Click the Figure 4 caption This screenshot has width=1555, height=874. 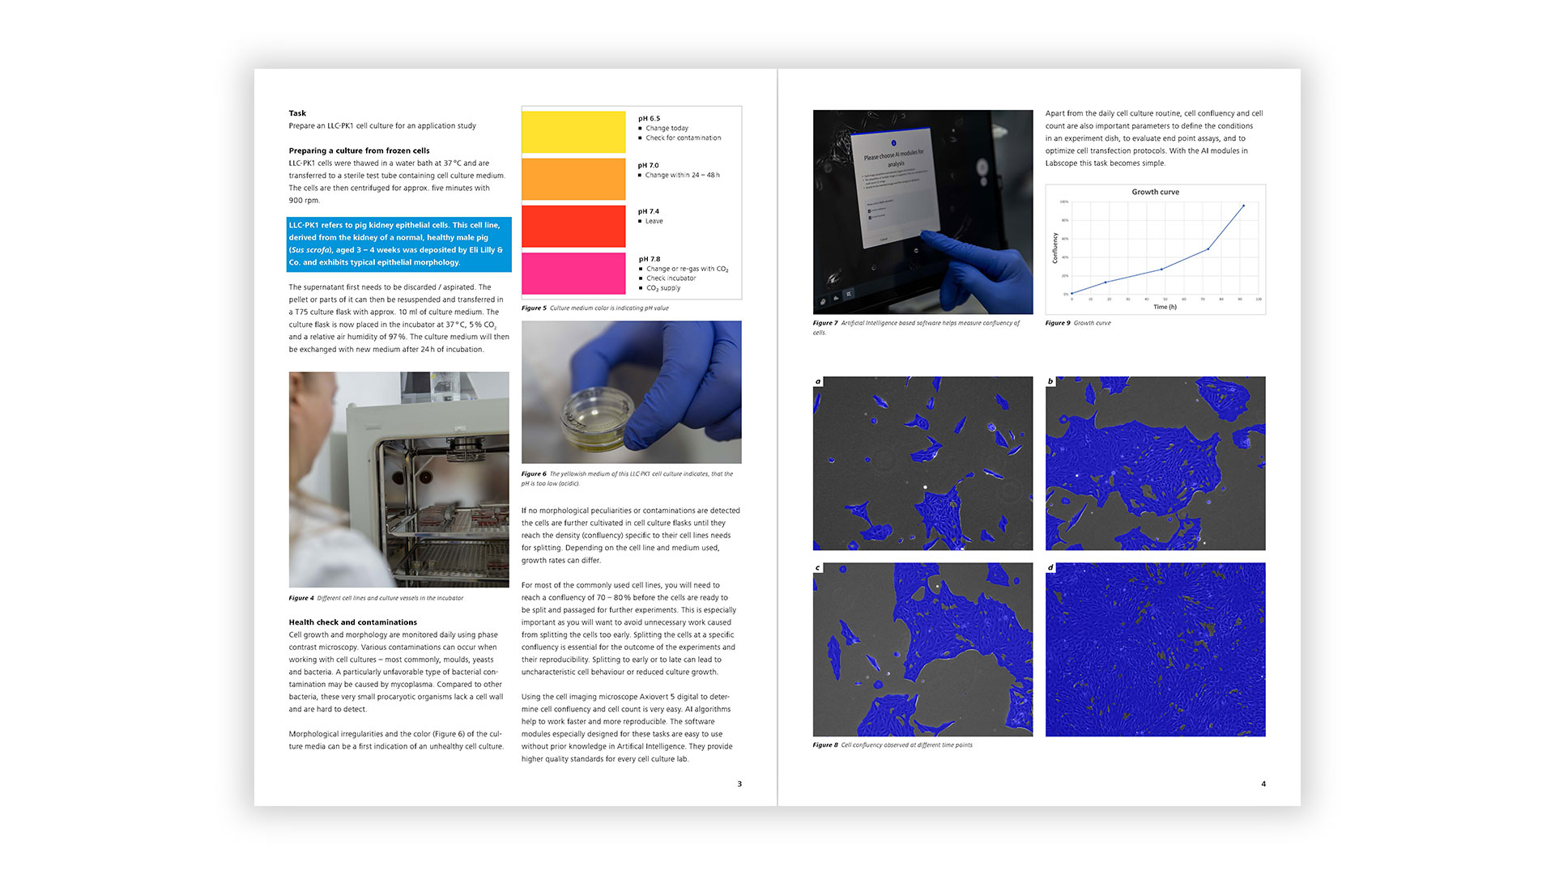(377, 598)
